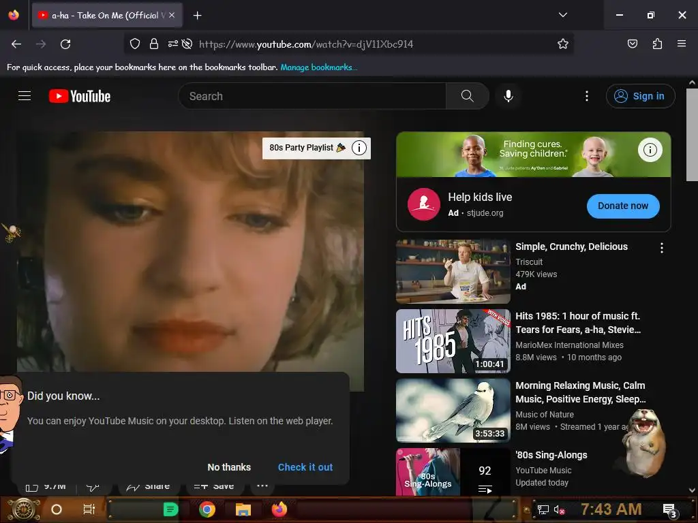
Task: Bookmark this page with star icon
Action: [x=562, y=44]
